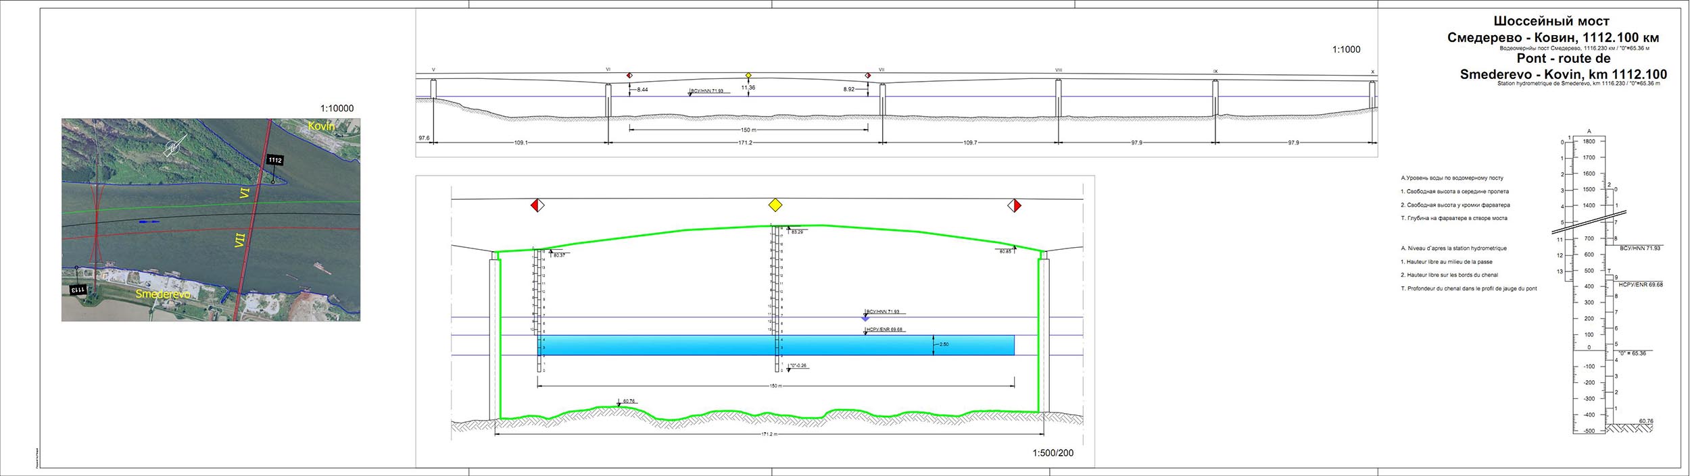Click legend line 'A. Niveau d'apres la station hydrometrique'
The width and height of the screenshot is (1690, 476).
[1453, 248]
